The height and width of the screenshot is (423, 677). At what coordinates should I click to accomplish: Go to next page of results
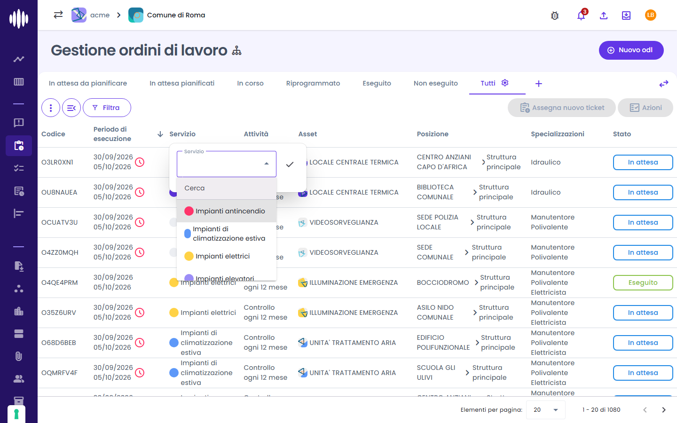[664, 410]
